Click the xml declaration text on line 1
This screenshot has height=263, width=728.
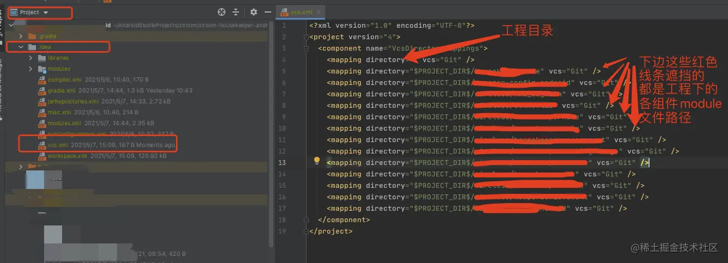point(392,26)
